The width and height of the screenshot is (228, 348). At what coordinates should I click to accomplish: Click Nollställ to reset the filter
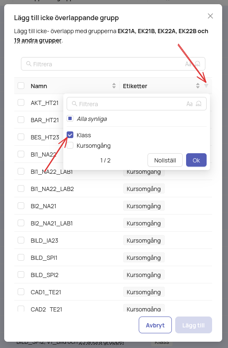[165, 160]
